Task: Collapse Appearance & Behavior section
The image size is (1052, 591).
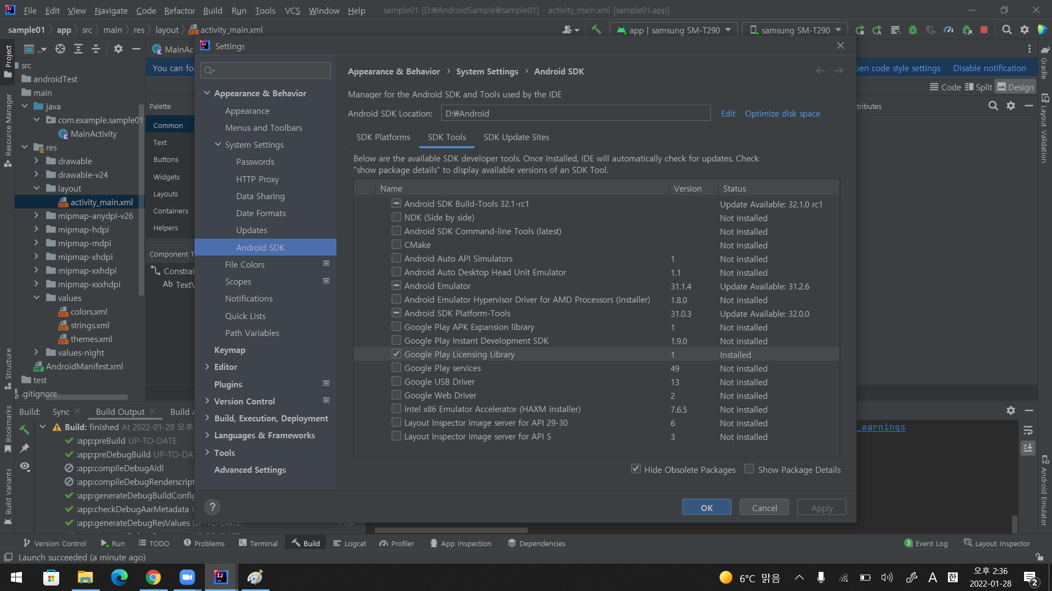Action: [207, 93]
